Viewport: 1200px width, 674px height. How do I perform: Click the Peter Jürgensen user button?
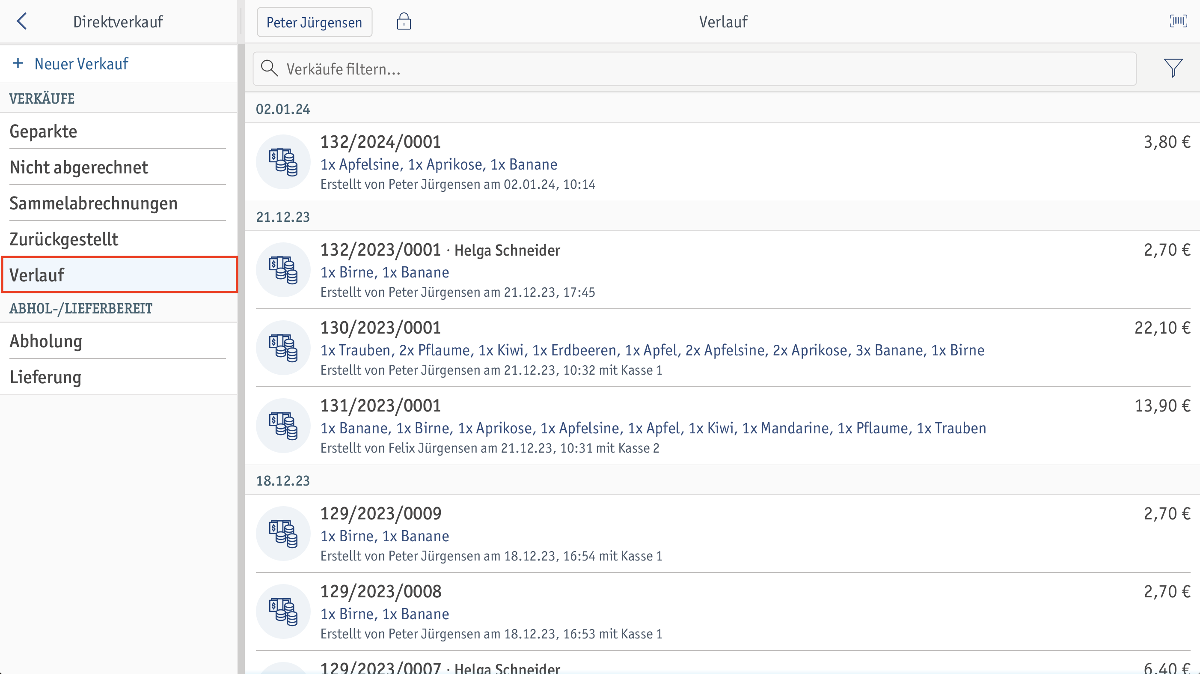[315, 22]
